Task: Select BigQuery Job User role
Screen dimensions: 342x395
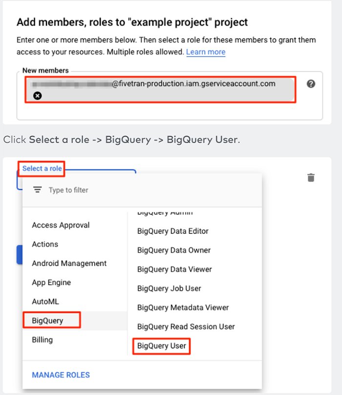Action: (169, 289)
